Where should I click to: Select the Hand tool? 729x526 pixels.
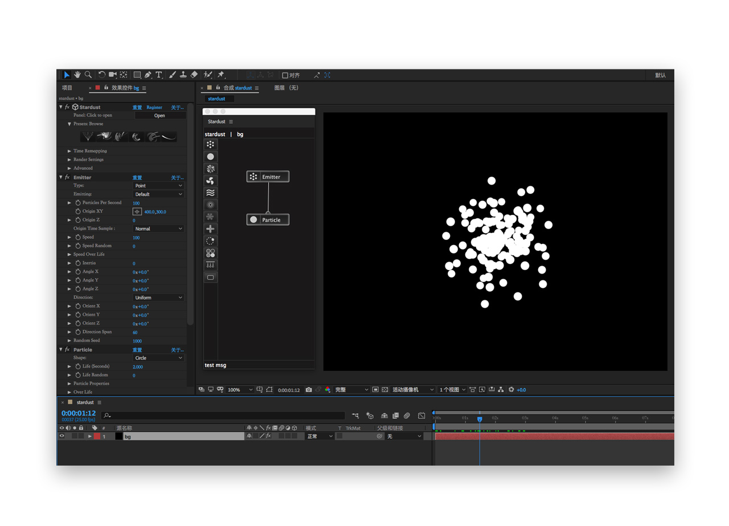(77, 75)
